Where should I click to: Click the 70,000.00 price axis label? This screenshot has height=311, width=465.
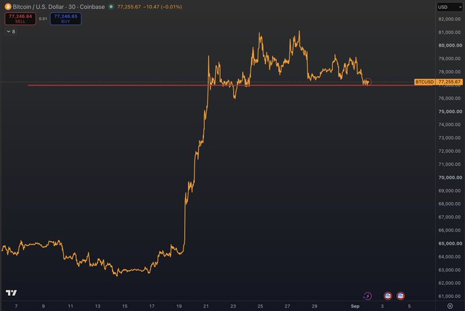(x=450, y=177)
